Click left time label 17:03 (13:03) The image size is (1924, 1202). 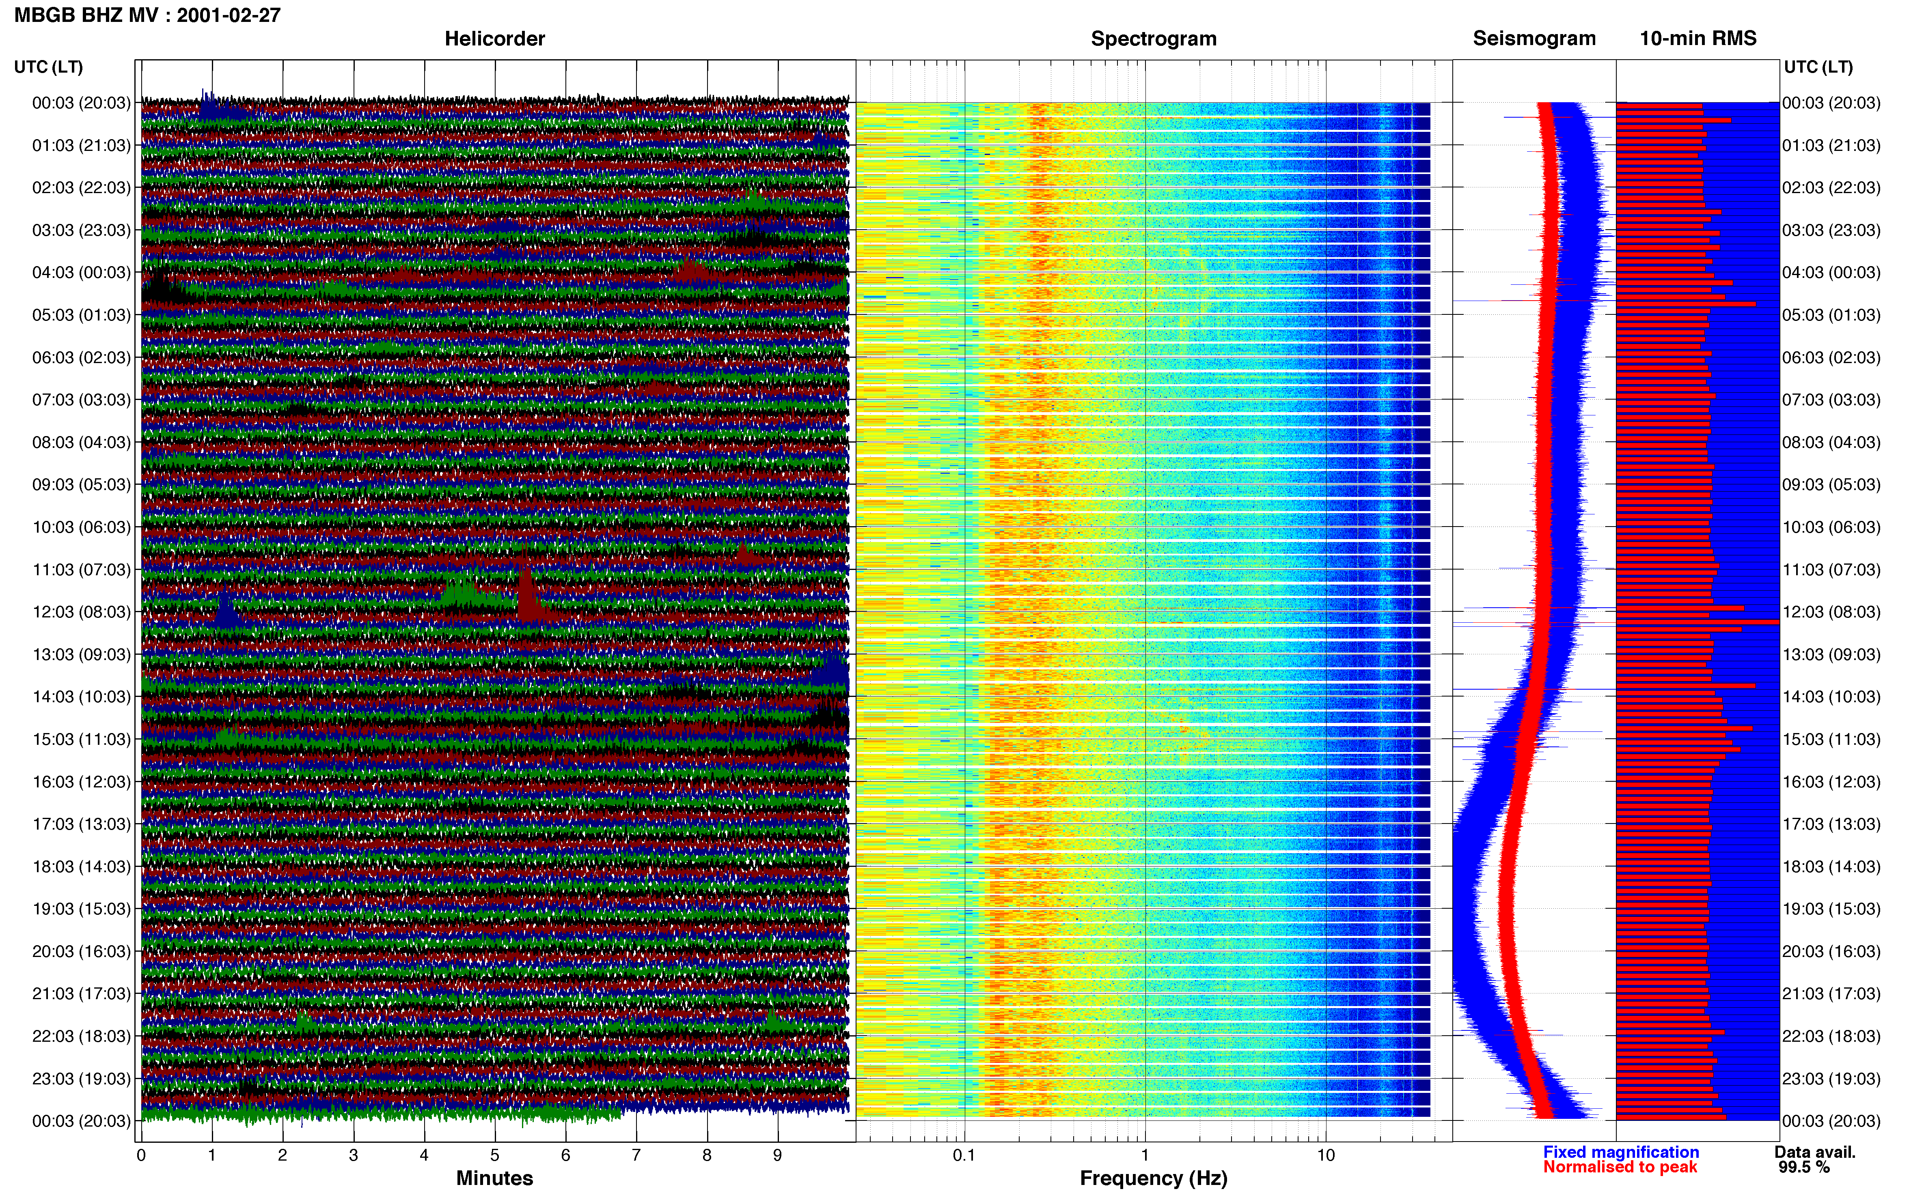81,824
